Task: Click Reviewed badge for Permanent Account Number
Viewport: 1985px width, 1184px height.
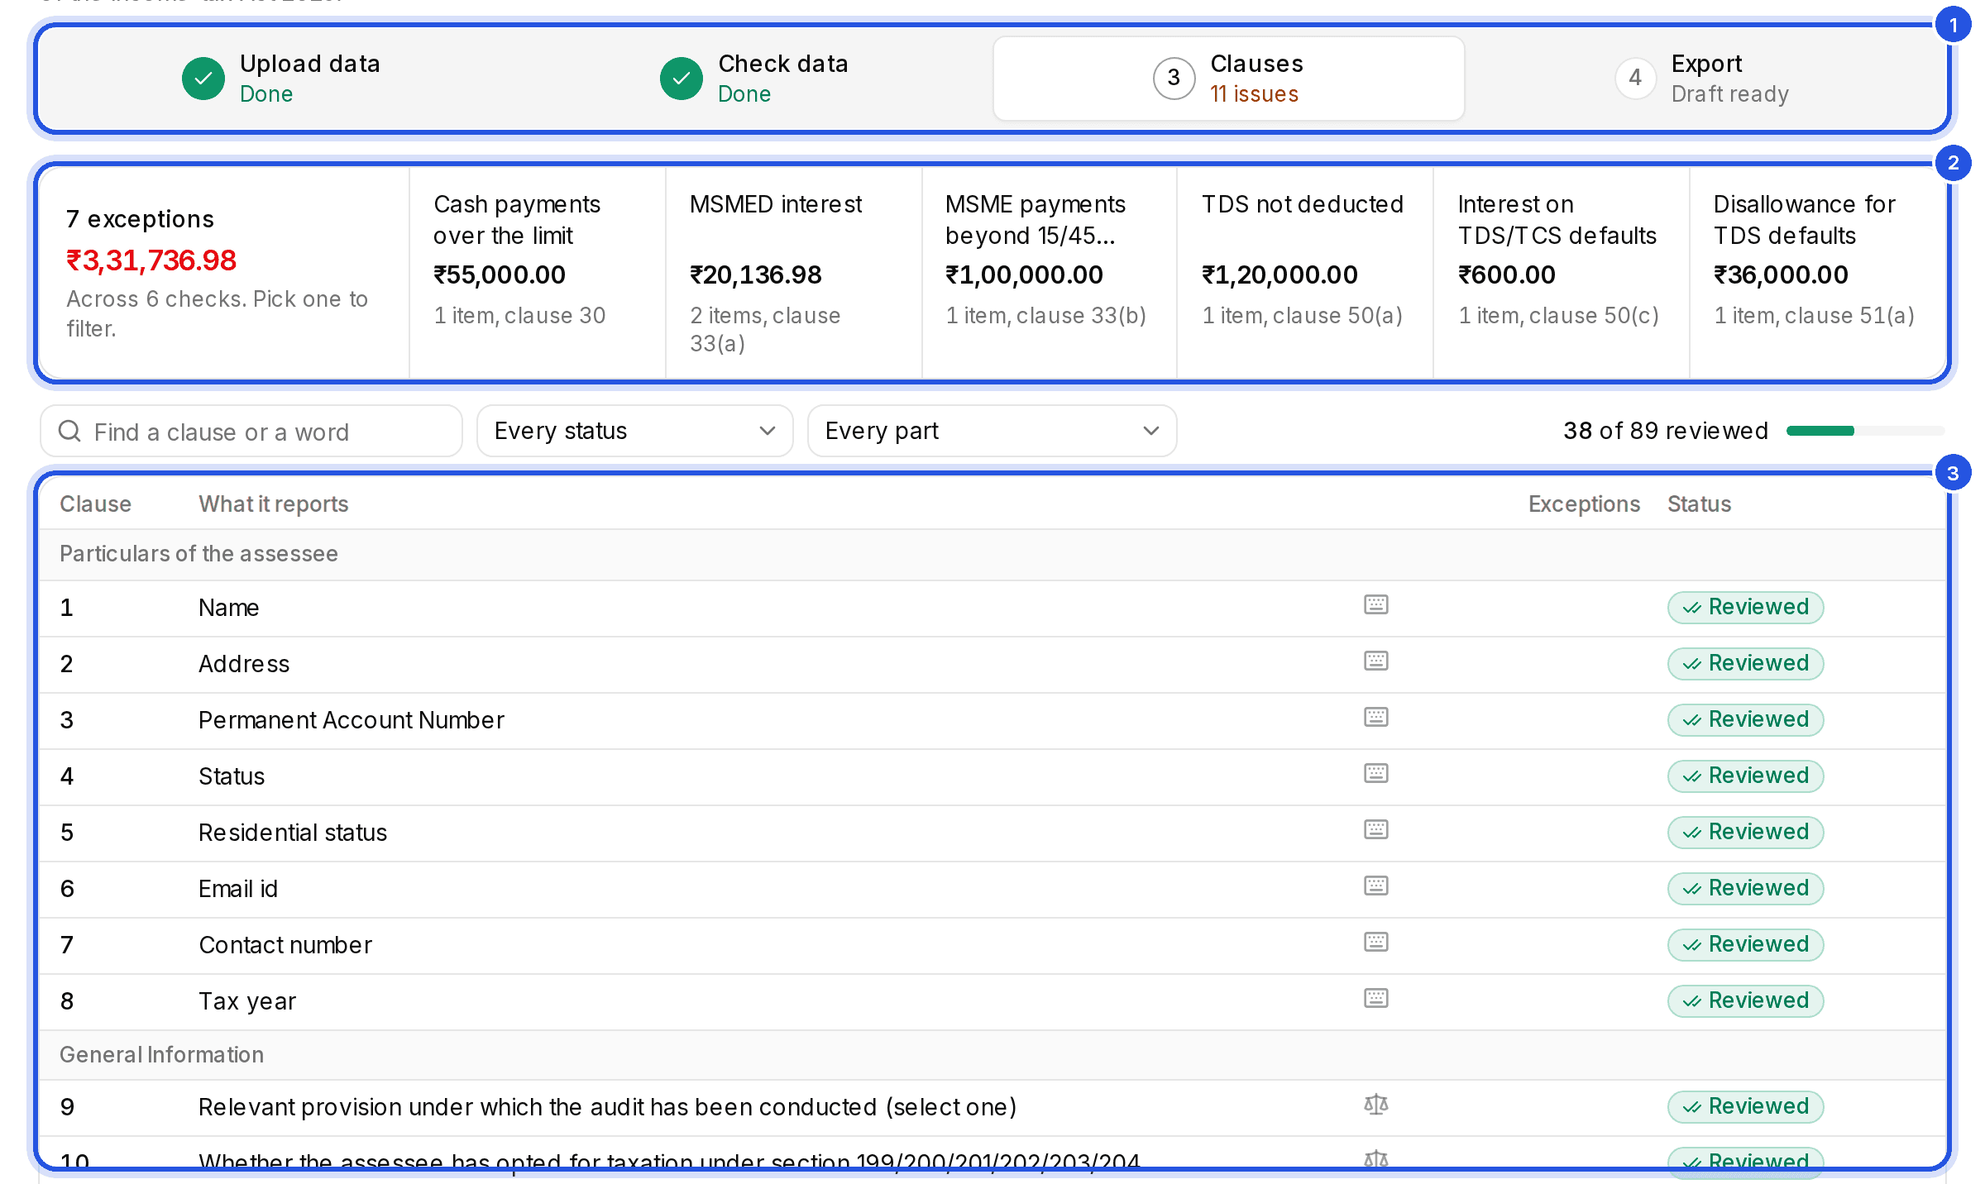Action: pos(1745,719)
